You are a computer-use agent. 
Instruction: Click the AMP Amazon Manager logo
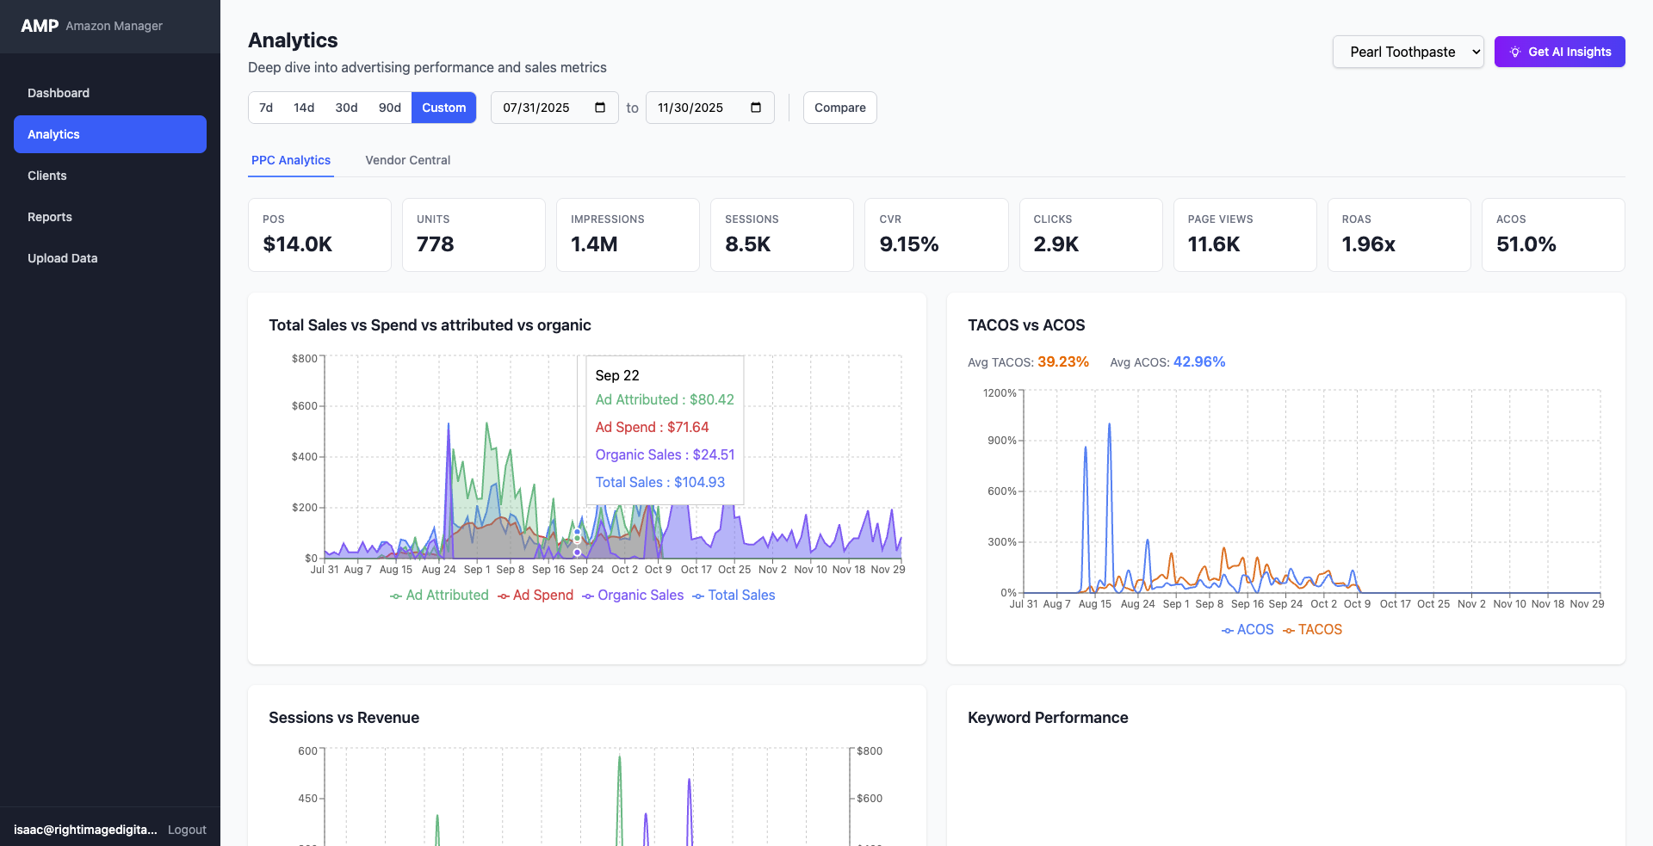pos(91,26)
